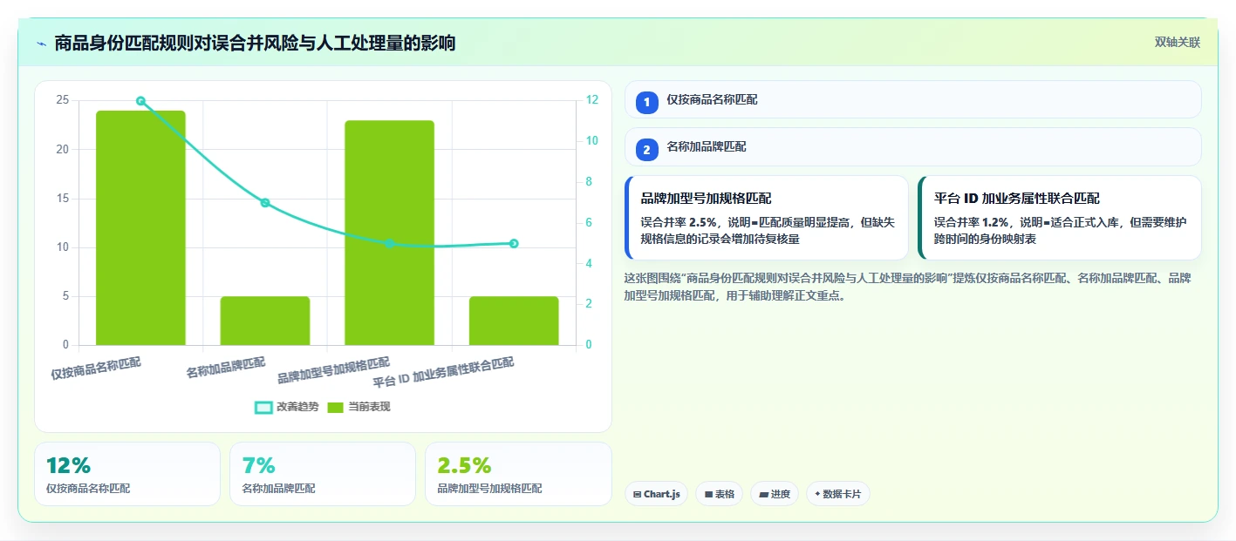
Task: Click the 进度 tag
Action: click(x=775, y=494)
